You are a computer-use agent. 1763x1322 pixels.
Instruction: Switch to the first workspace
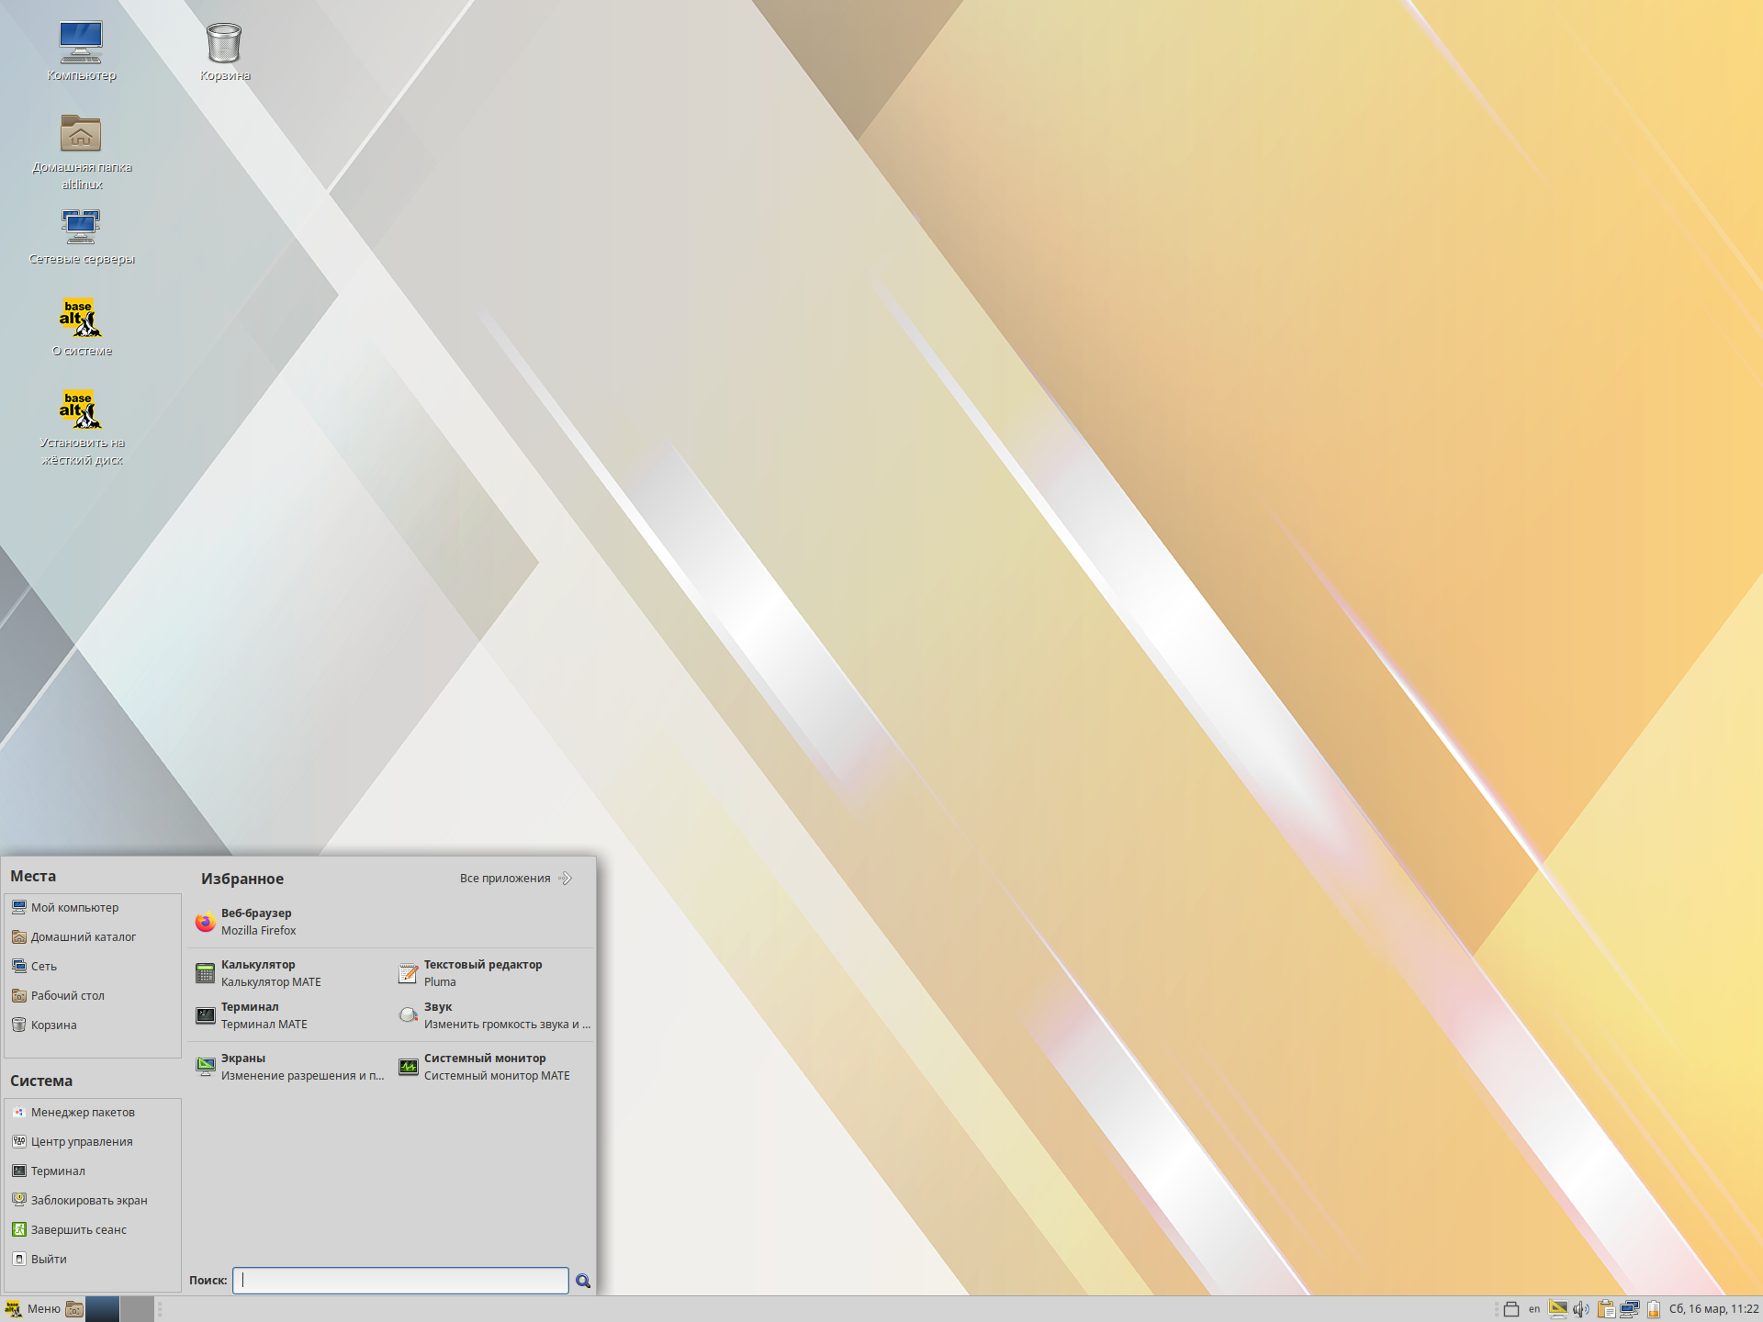coord(103,1309)
